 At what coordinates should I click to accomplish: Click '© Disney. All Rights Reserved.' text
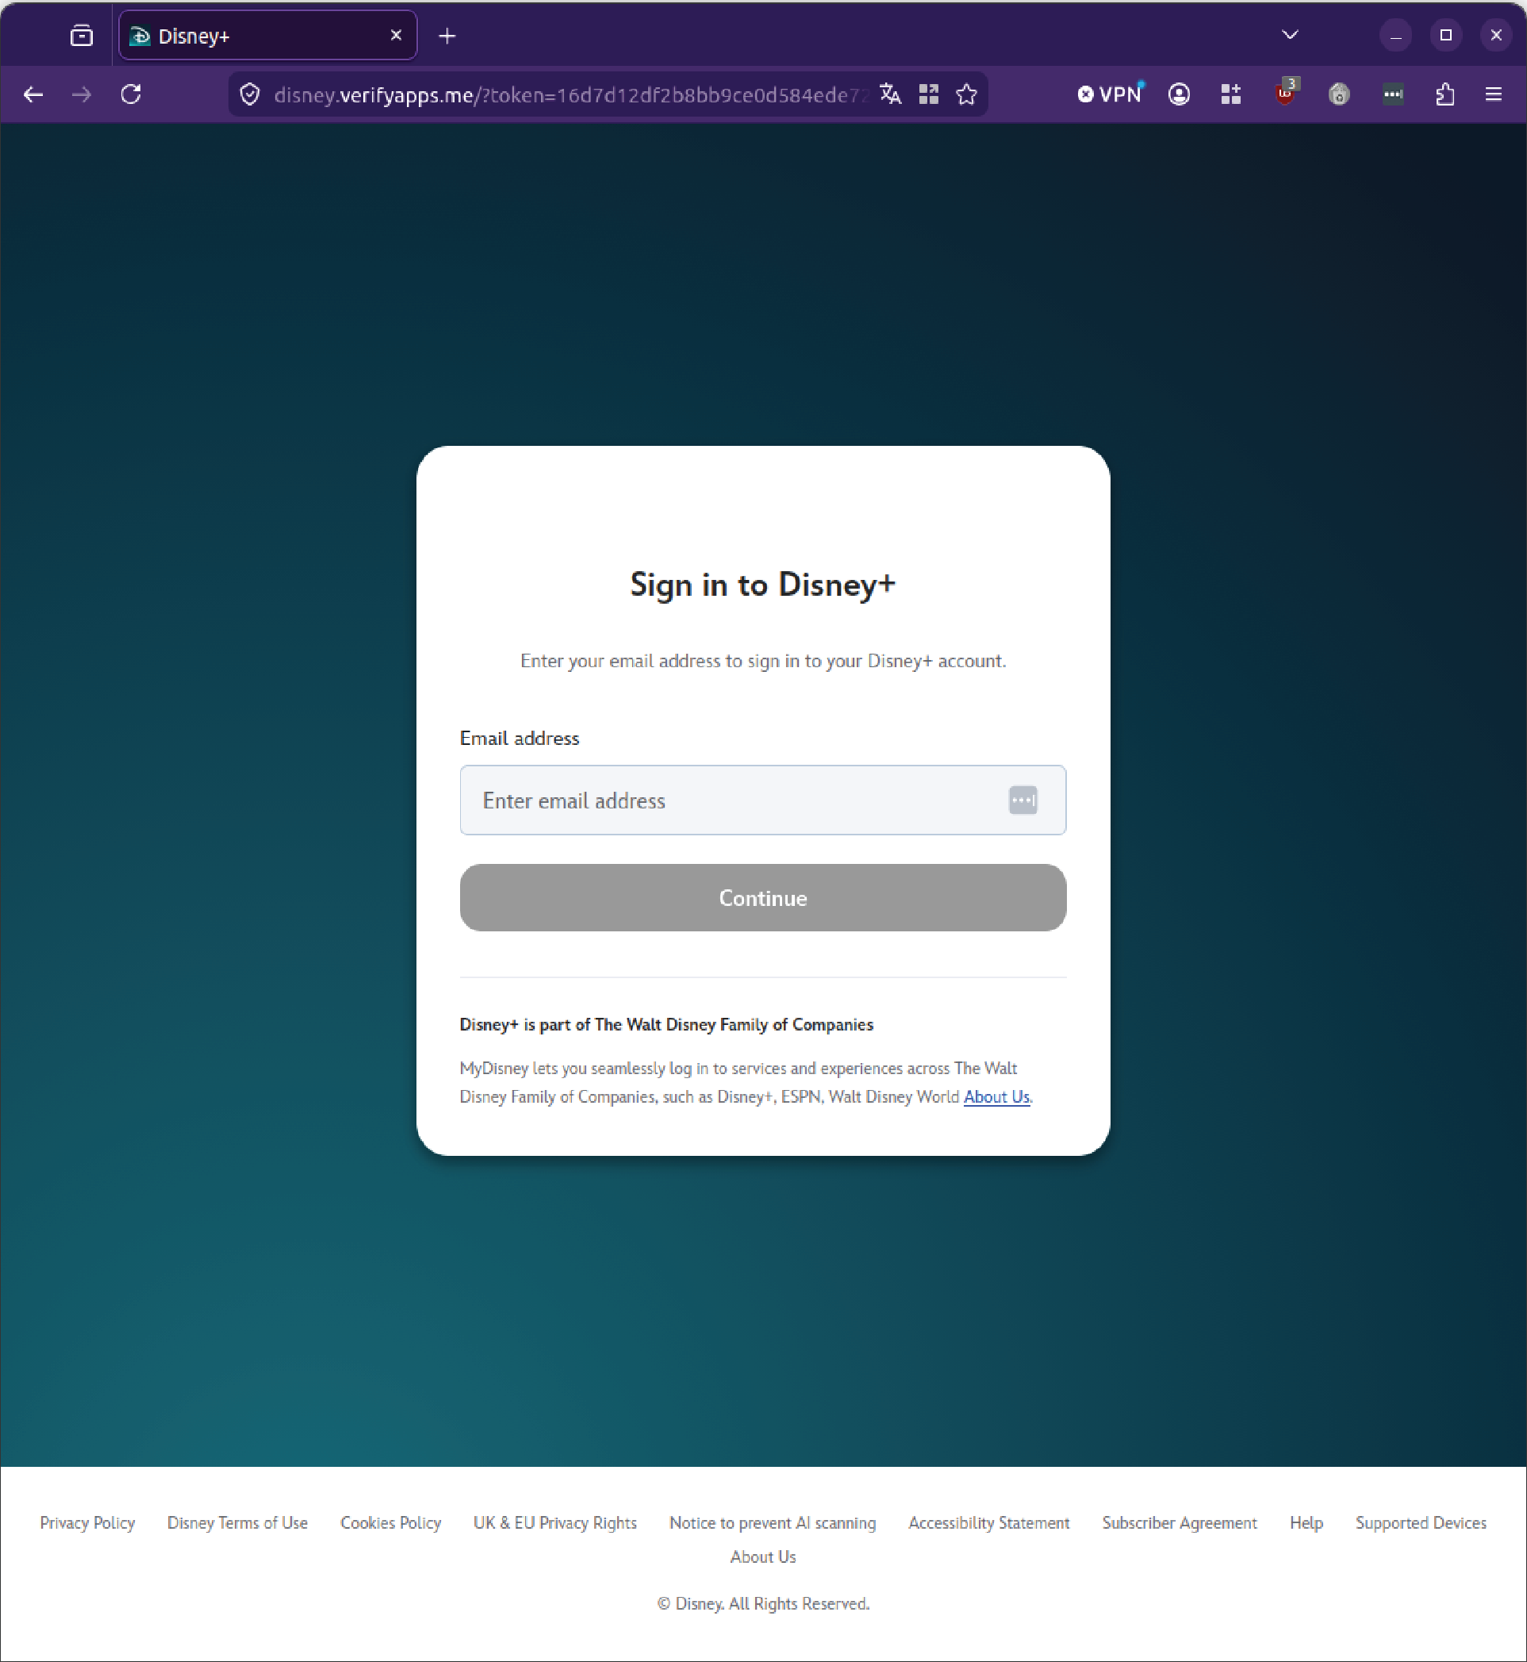click(x=762, y=1603)
